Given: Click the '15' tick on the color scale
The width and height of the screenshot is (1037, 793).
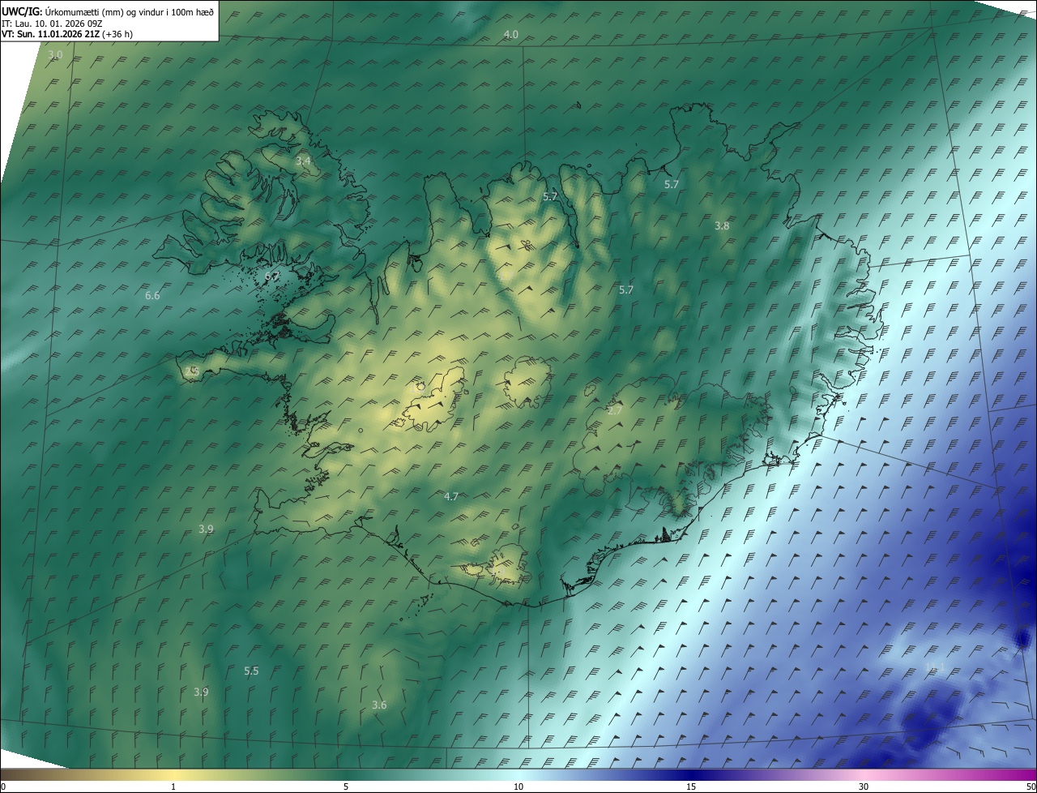Looking at the screenshot, I should [691, 787].
